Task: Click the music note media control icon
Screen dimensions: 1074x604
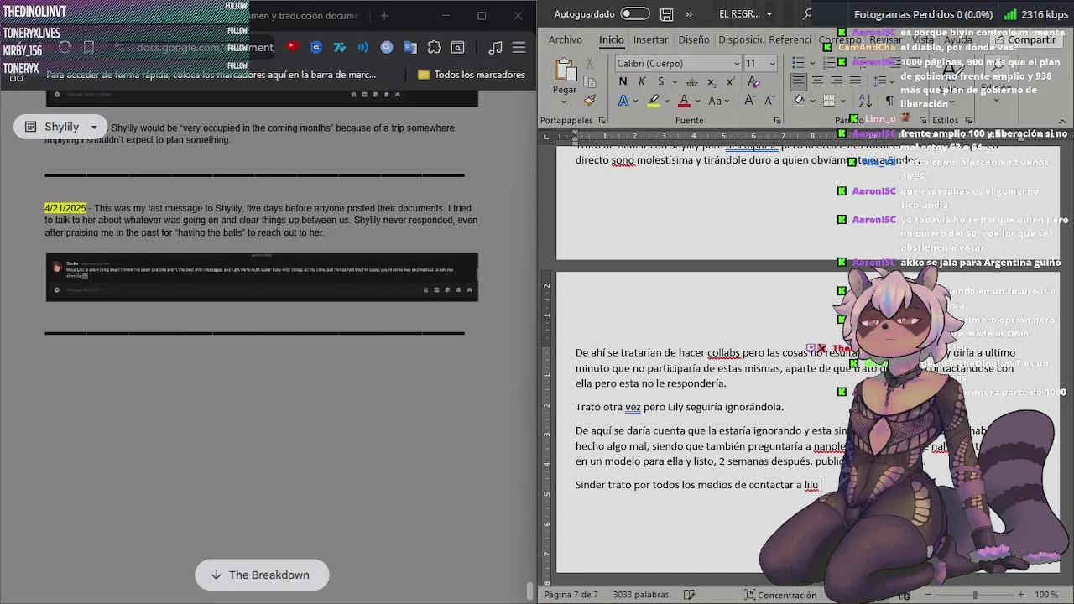Action: (x=495, y=48)
